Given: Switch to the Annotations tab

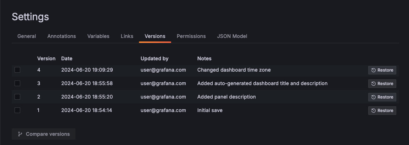Looking at the screenshot, I should pyautogui.click(x=62, y=36).
